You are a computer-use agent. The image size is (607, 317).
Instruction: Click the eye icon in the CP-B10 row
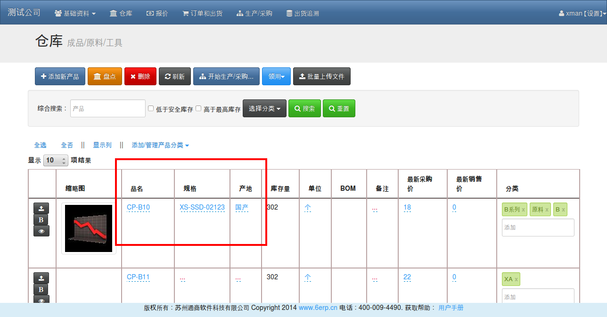(41, 231)
